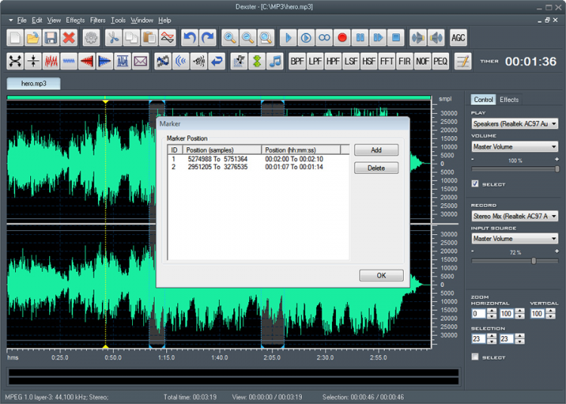Click the Undo arrow icon
The height and width of the screenshot is (404, 566).
click(x=189, y=37)
